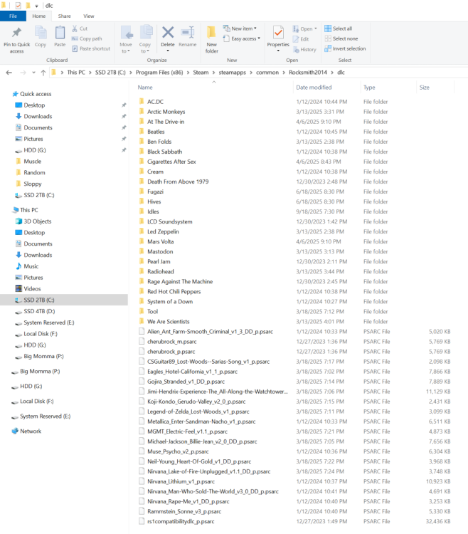Screen dimensions: 468x534
Task: Click steamapps in the address breadcrumb
Action: tap(233, 73)
